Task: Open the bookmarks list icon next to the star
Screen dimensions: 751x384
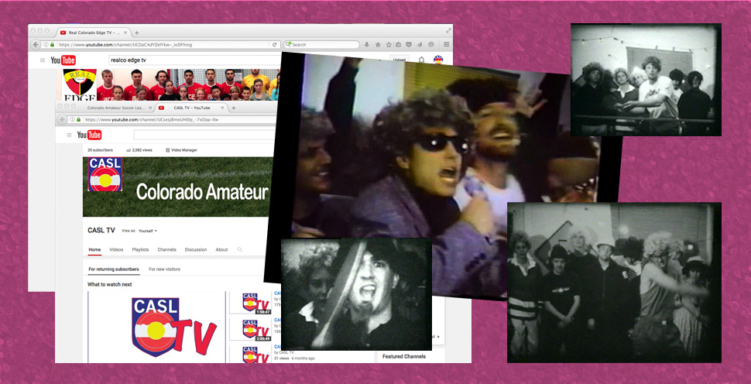Action: [398, 45]
